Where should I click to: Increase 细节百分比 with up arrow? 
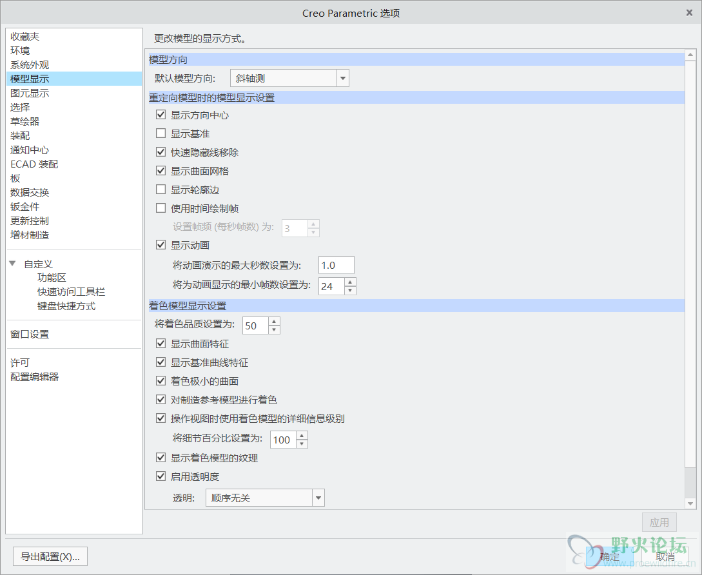coord(302,435)
